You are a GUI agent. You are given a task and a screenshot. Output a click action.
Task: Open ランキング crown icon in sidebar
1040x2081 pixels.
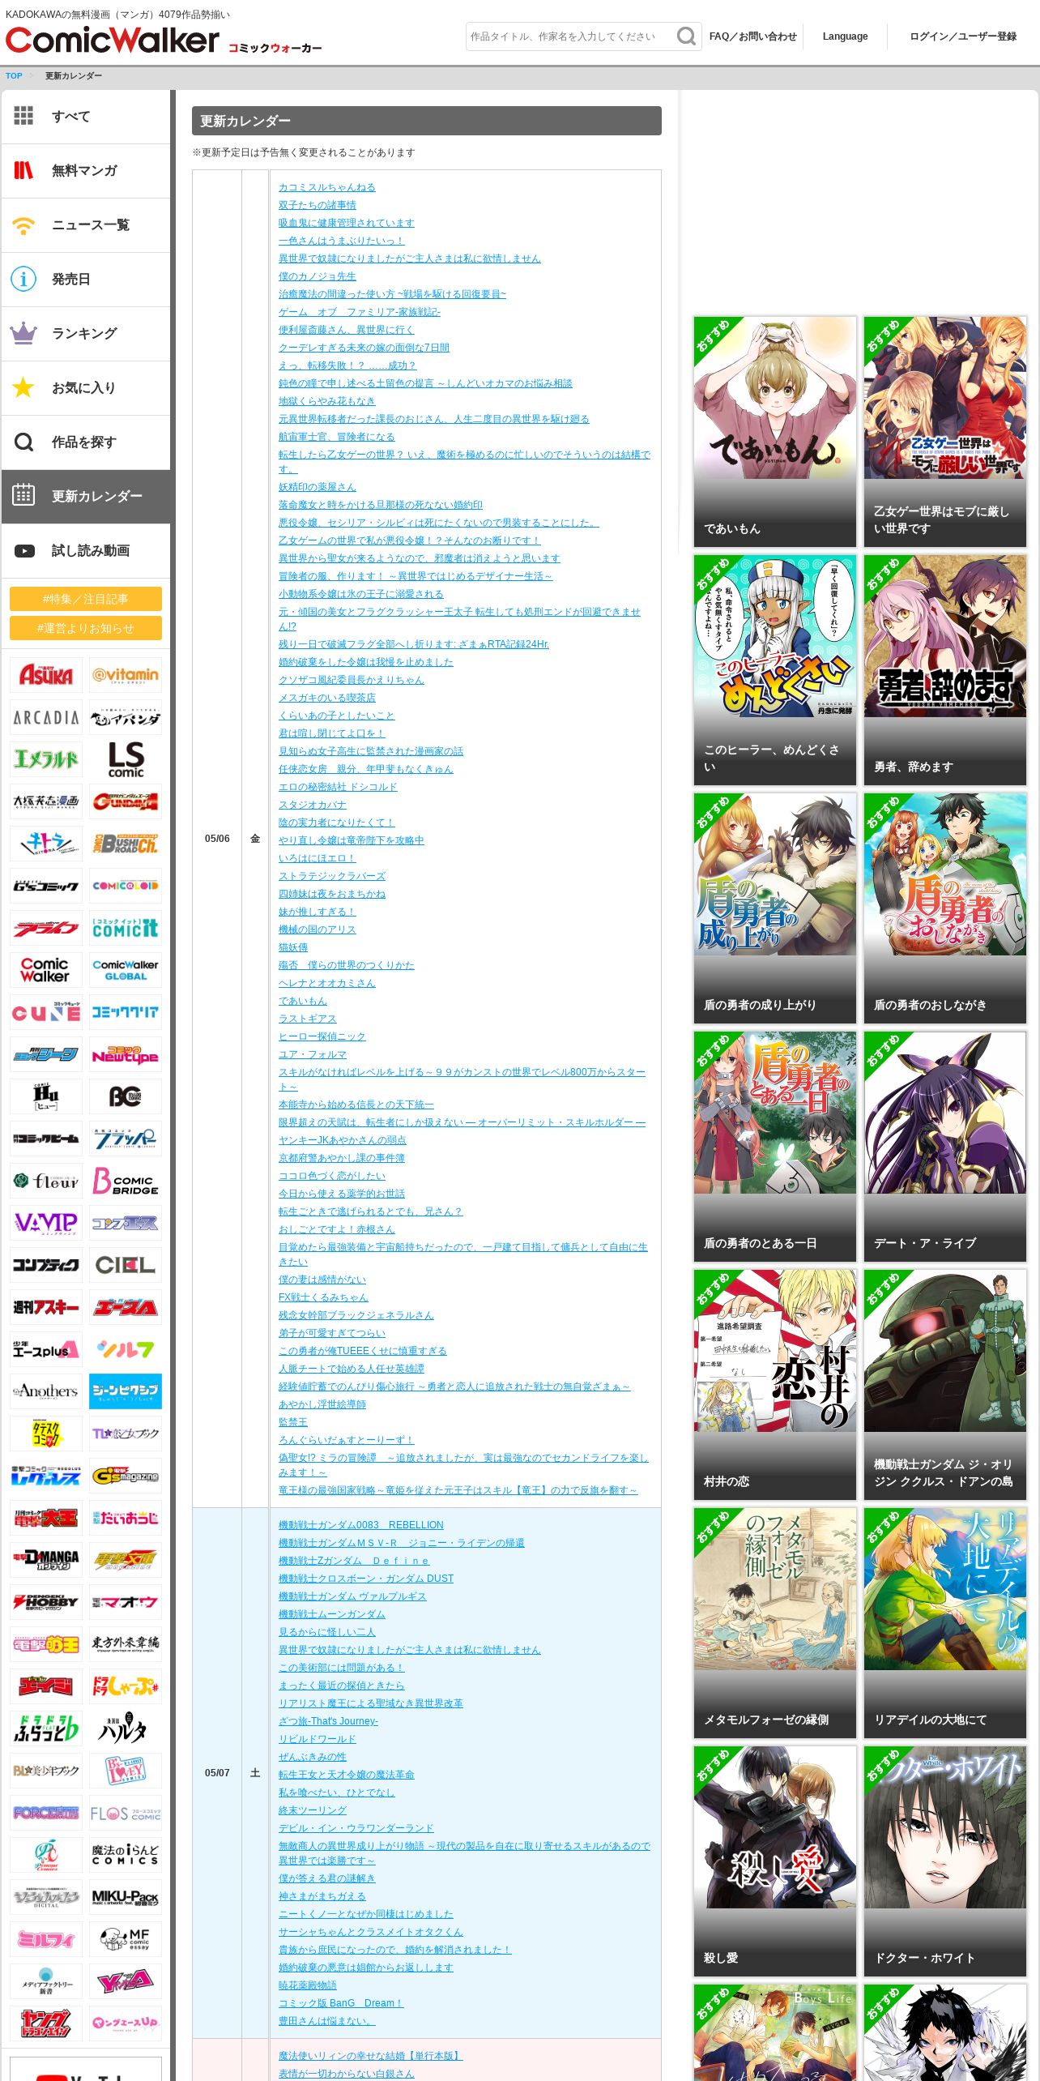pyautogui.click(x=23, y=333)
